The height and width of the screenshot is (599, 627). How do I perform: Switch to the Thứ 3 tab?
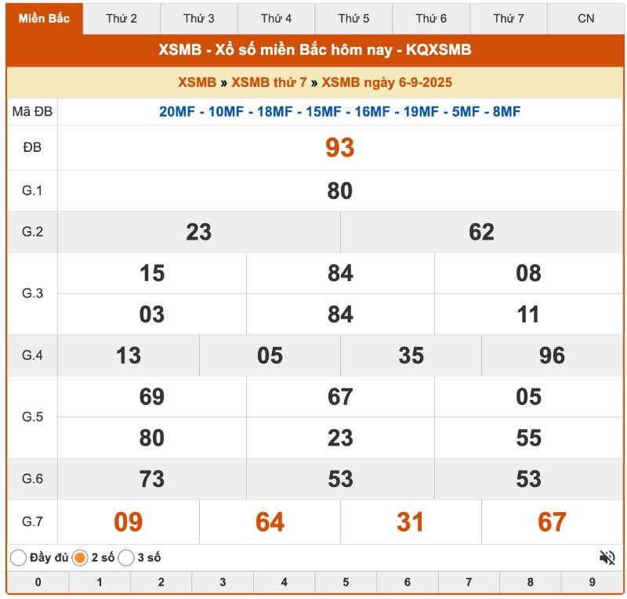pyautogui.click(x=198, y=18)
